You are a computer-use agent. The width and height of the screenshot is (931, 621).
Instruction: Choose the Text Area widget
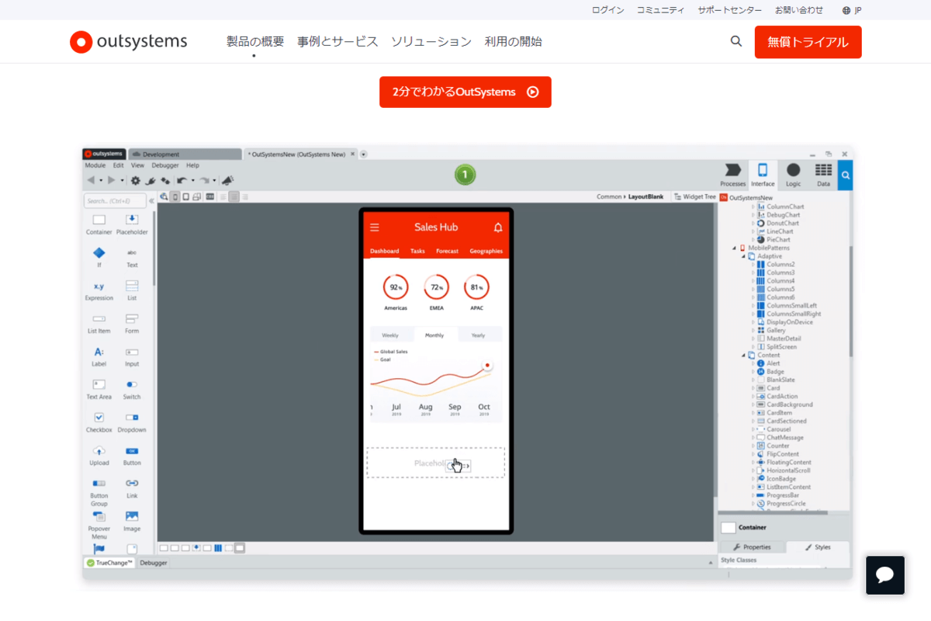99,390
